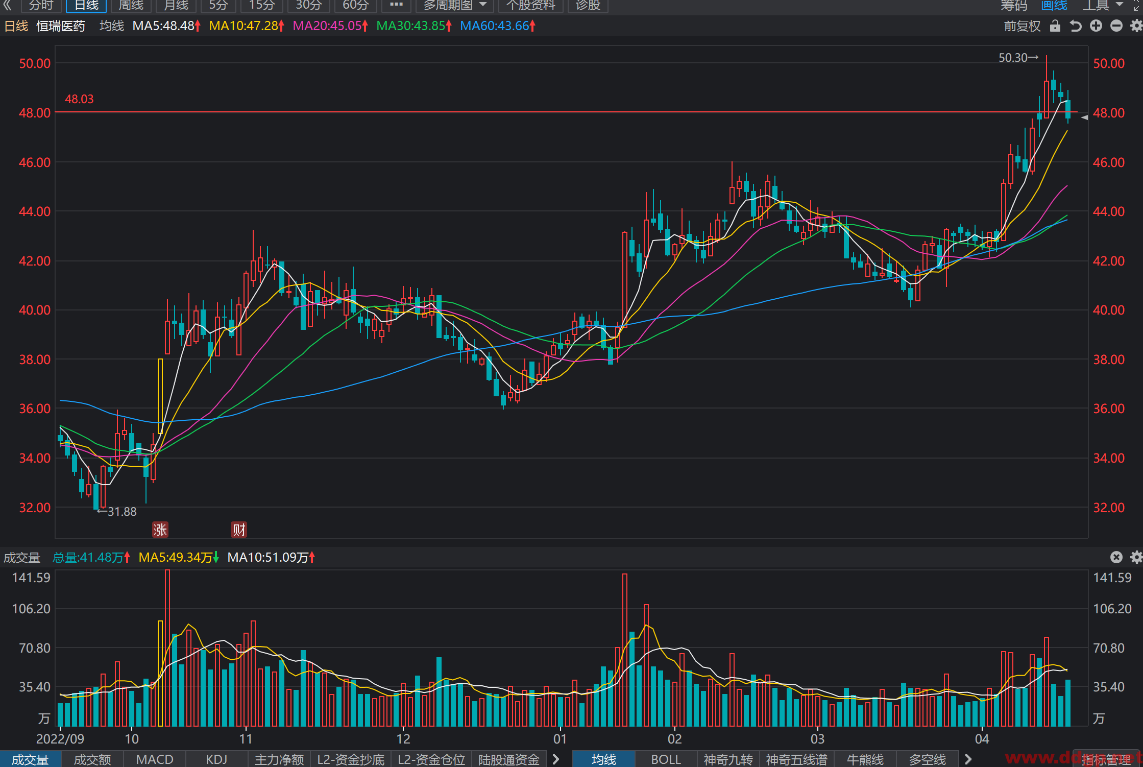
Task: Zoom out chart with the minus icon
Action: [1116, 26]
